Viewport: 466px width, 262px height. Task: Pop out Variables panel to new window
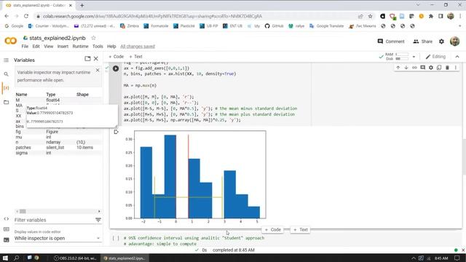pyautogui.click(x=87, y=59)
